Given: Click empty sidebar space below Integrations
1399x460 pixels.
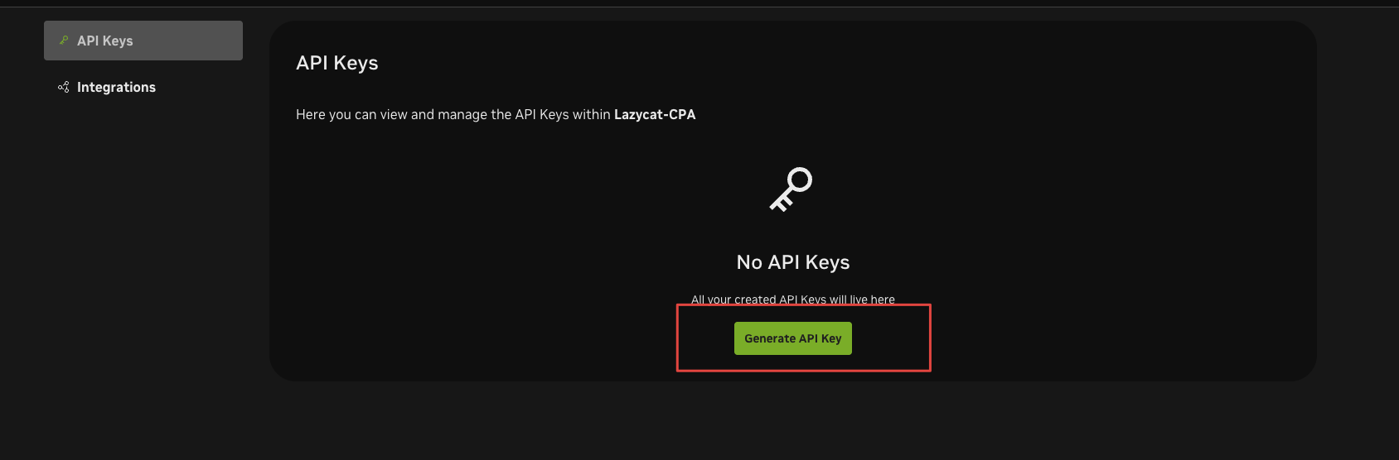Looking at the screenshot, I should click(x=143, y=248).
